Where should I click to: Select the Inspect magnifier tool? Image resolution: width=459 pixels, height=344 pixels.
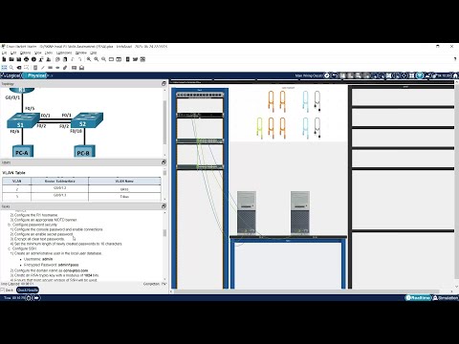pyautogui.click(x=11, y=68)
